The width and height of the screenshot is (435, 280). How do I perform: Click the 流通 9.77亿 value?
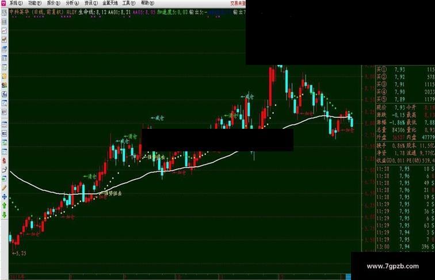[x=427, y=153]
